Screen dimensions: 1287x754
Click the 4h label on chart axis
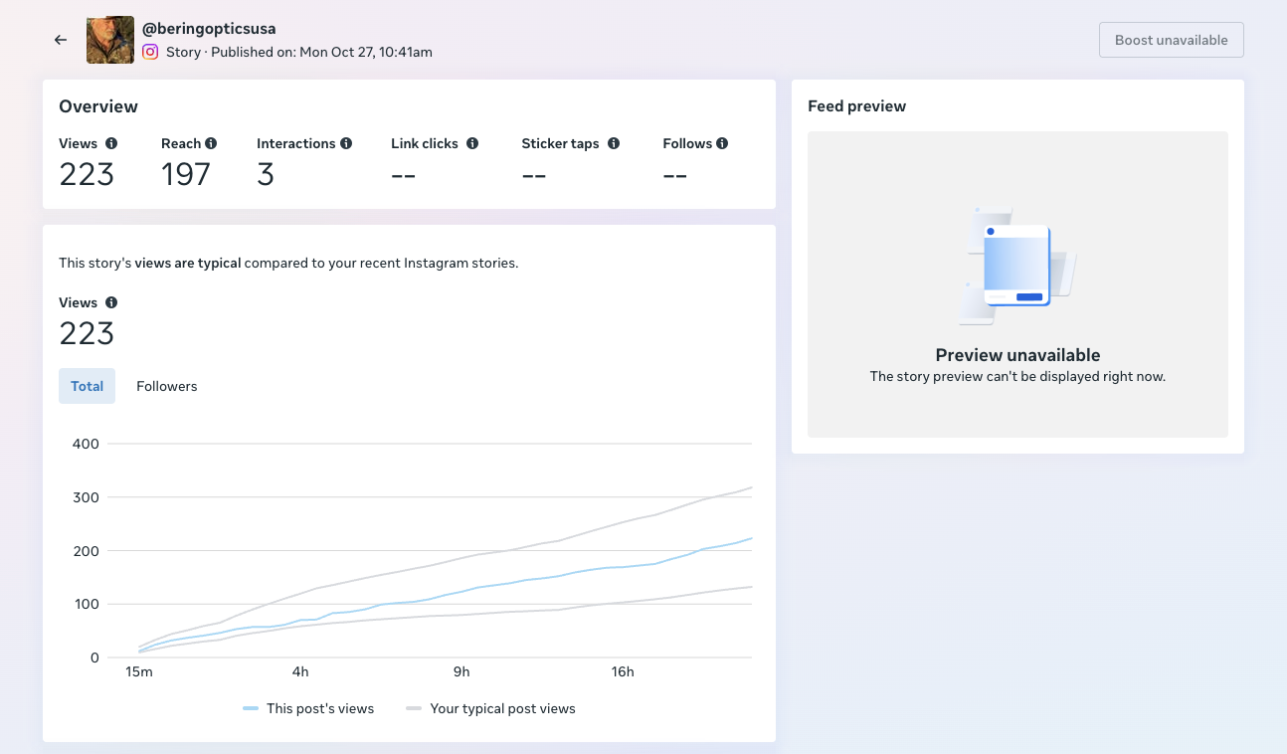pyautogui.click(x=300, y=671)
